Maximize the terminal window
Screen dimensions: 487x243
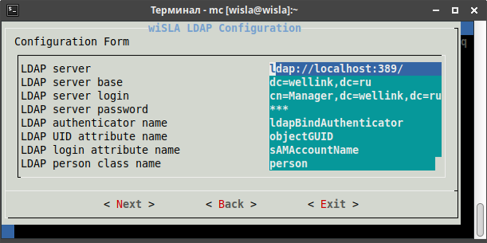click(455, 11)
